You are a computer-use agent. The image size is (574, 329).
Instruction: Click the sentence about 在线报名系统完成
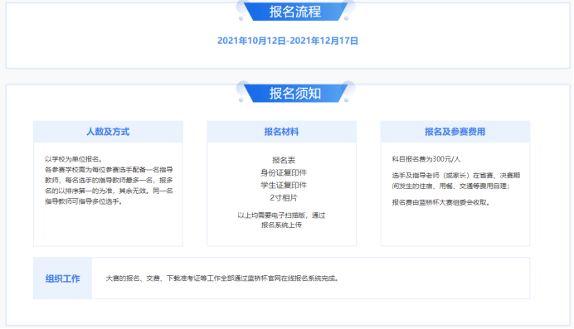(x=223, y=278)
